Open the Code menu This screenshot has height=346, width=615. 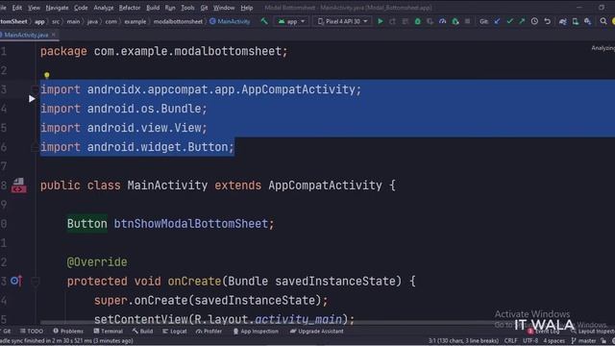pos(81,8)
